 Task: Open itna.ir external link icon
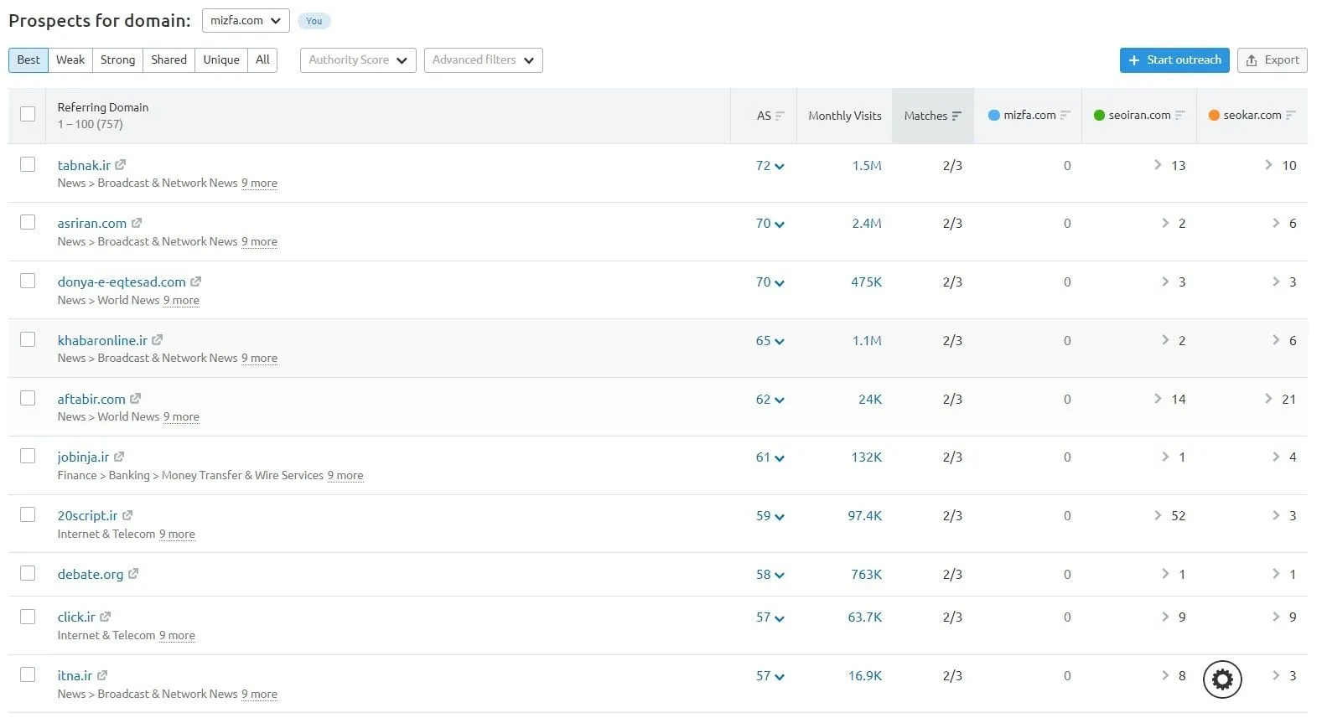coord(102,675)
